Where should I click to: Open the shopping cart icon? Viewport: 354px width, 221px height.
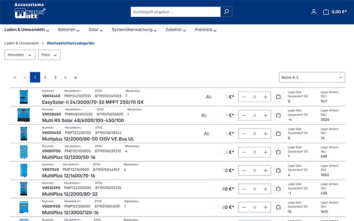[x=326, y=12]
